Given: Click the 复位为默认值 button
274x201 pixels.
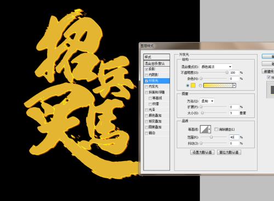Looking at the screenshot, I should [x=229, y=152].
